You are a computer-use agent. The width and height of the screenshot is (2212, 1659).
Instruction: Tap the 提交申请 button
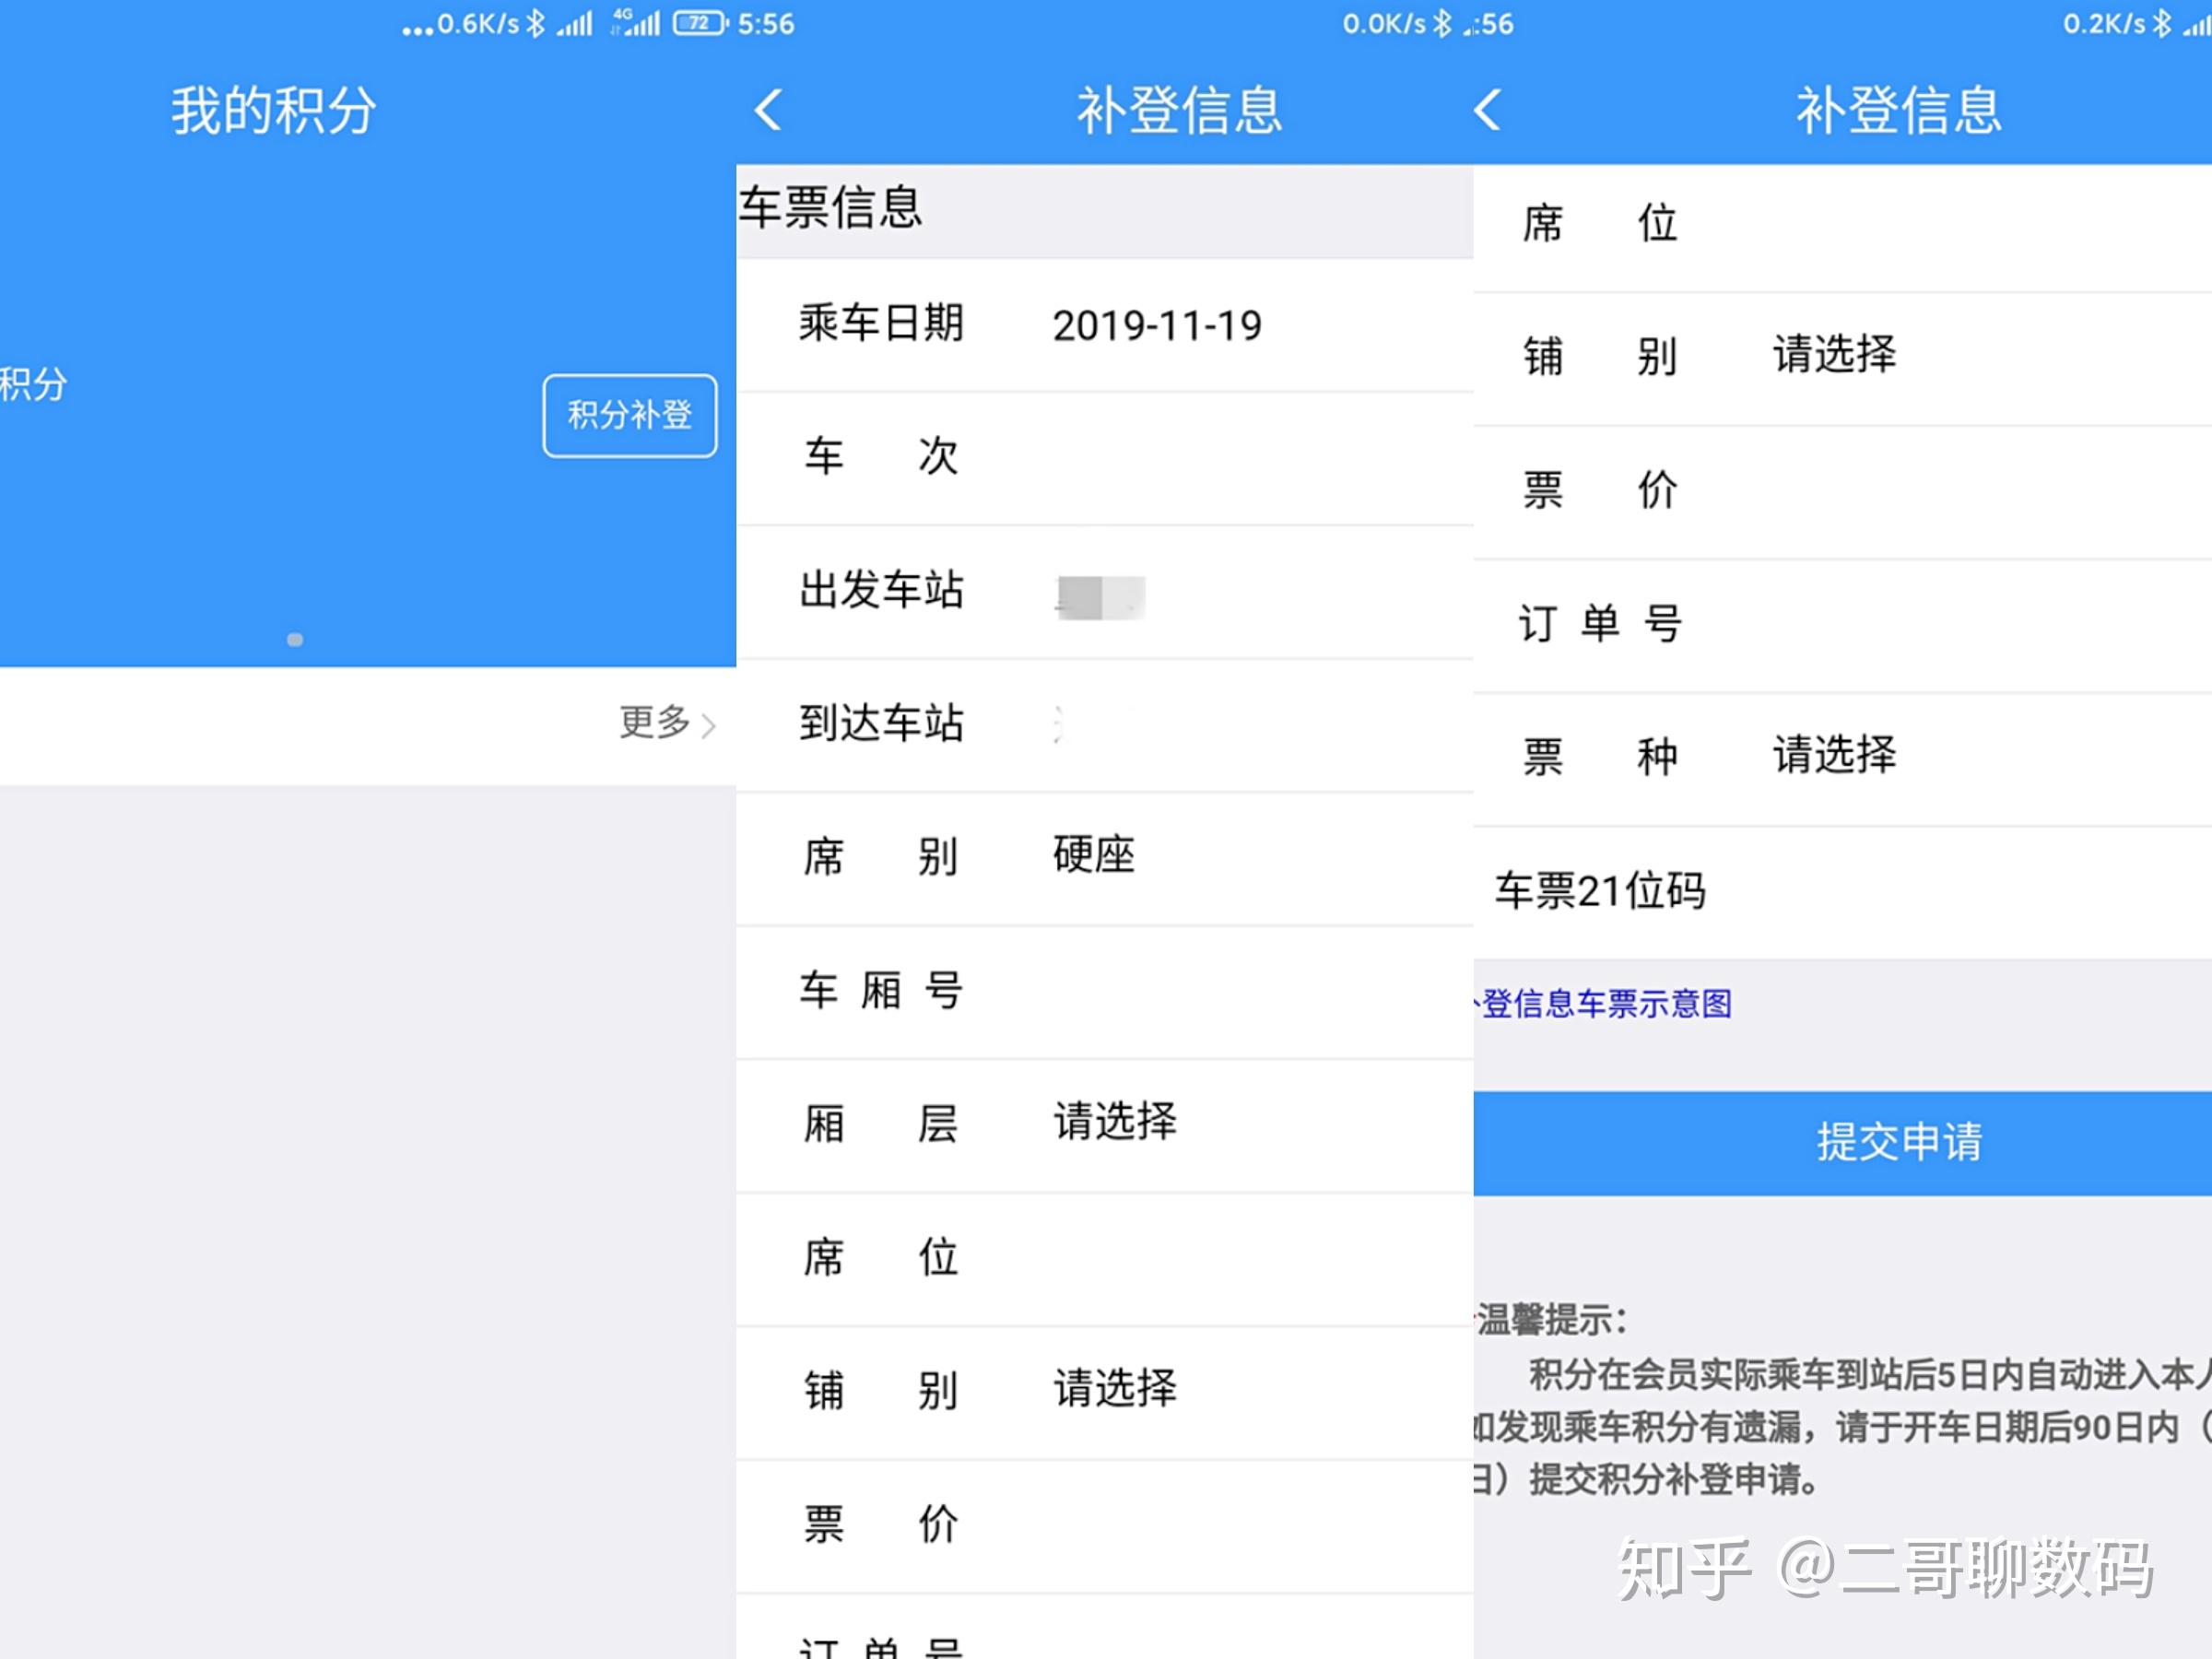click(x=1843, y=1143)
